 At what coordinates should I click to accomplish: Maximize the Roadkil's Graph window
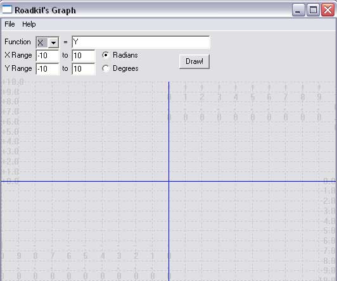point(313,10)
